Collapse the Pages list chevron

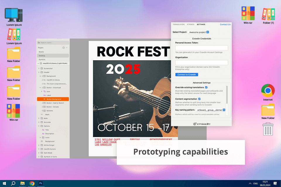[x=67, y=48]
